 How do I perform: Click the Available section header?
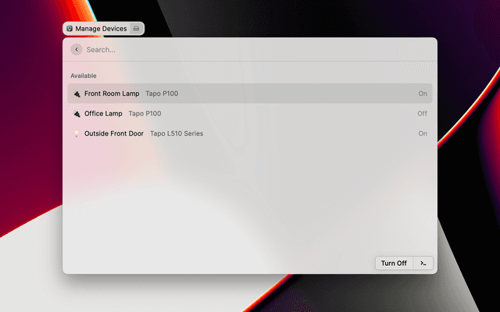[84, 76]
